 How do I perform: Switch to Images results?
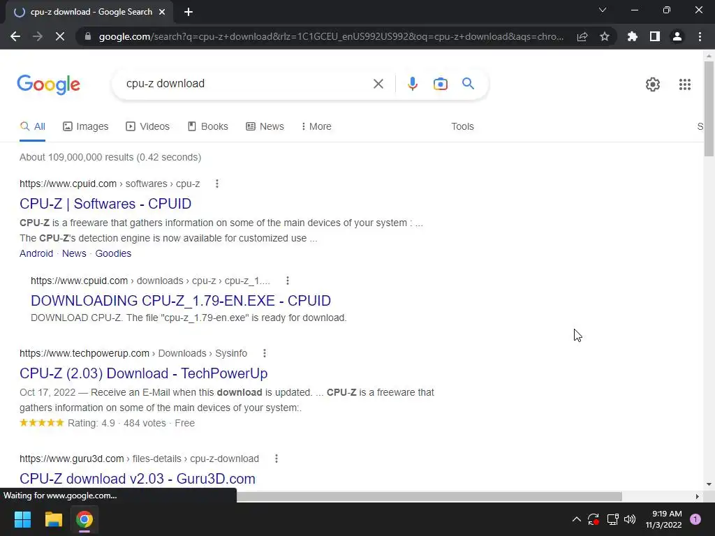tap(86, 127)
